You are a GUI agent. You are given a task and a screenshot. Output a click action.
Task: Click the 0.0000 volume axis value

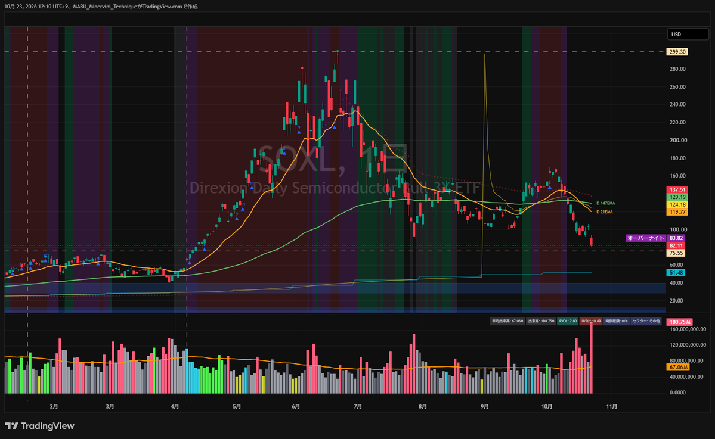[x=677, y=393]
